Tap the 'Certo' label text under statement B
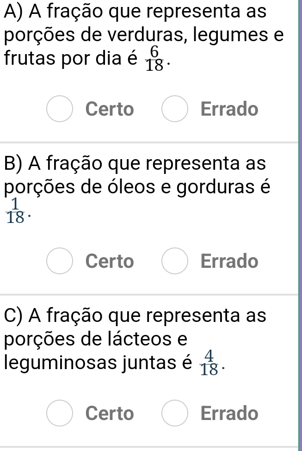The width and height of the screenshot is (302, 451). [x=110, y=262]
